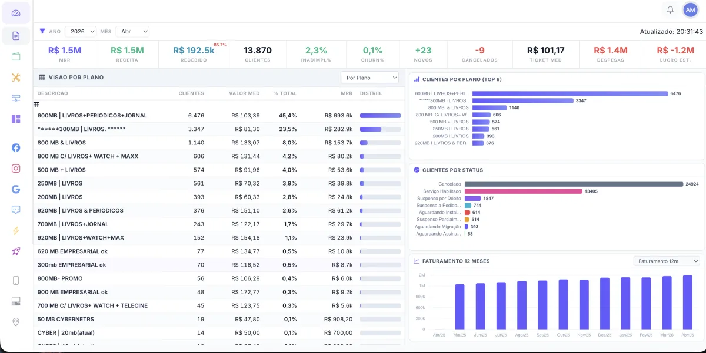706x353 pixels.
Task: Click the bar chart icon beside Clientes Por Plano
Action: 417,79
